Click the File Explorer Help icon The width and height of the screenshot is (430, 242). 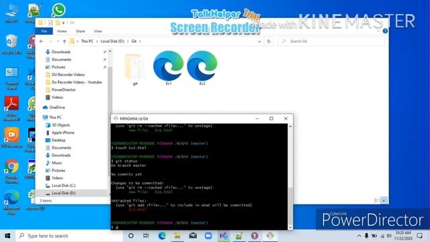pyautogui.click(x=385, y=31)
